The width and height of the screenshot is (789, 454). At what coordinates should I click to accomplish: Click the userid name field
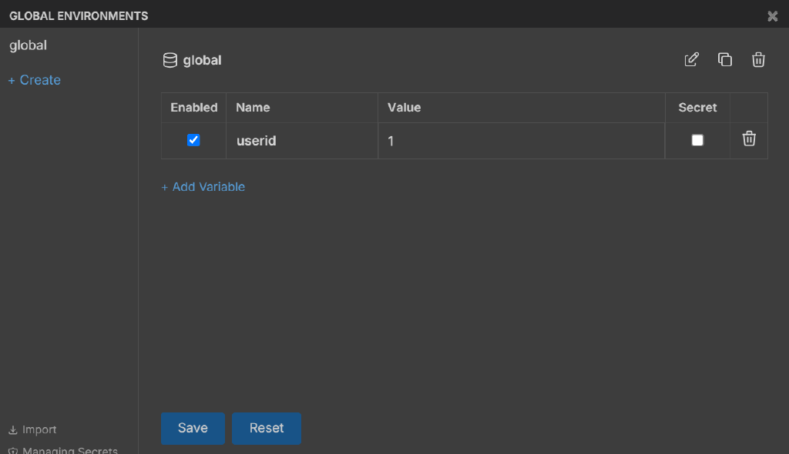click(x=300, y=142)
